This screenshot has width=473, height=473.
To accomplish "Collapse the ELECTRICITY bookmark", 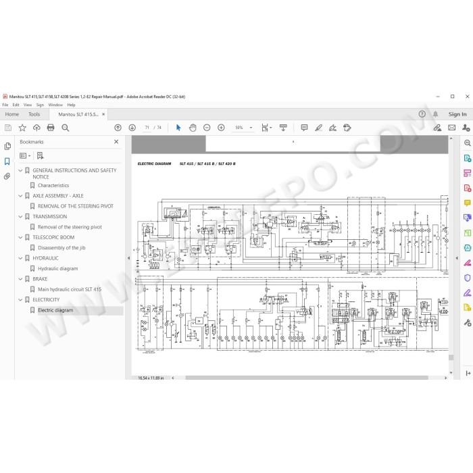I will [x=20, y=300].
